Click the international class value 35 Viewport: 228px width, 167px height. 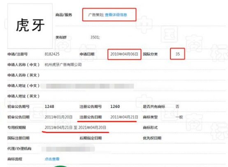[x=177, y=54]
